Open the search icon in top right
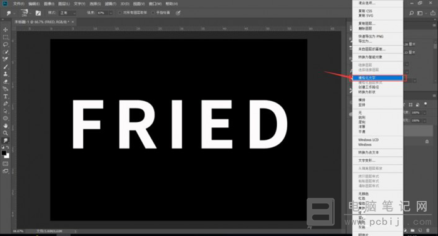 coord(412,13)
